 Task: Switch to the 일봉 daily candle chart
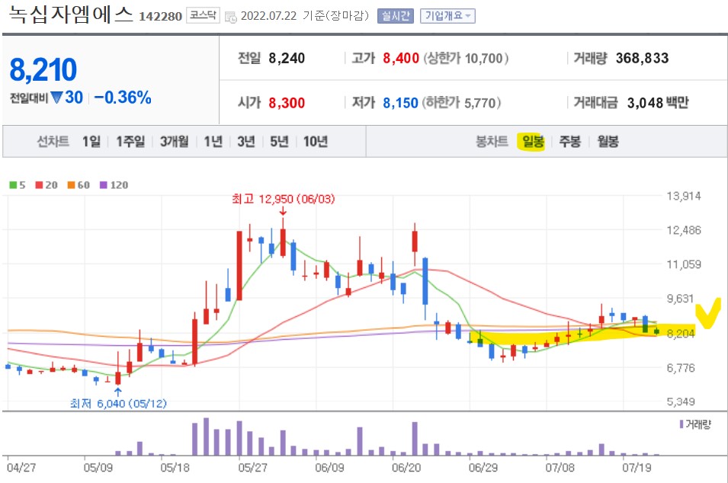[x=533, y=141]
